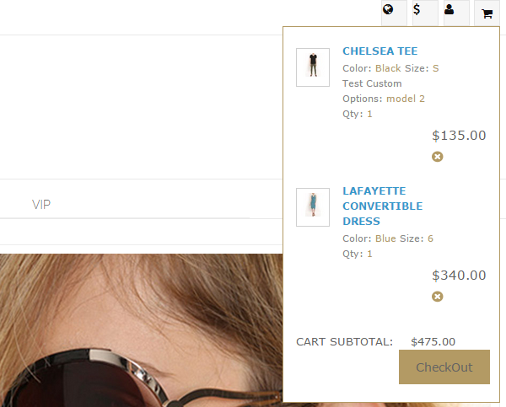506x407 pixels.
Task: Click the Color Black option text
Action: [x=372, y=68]
